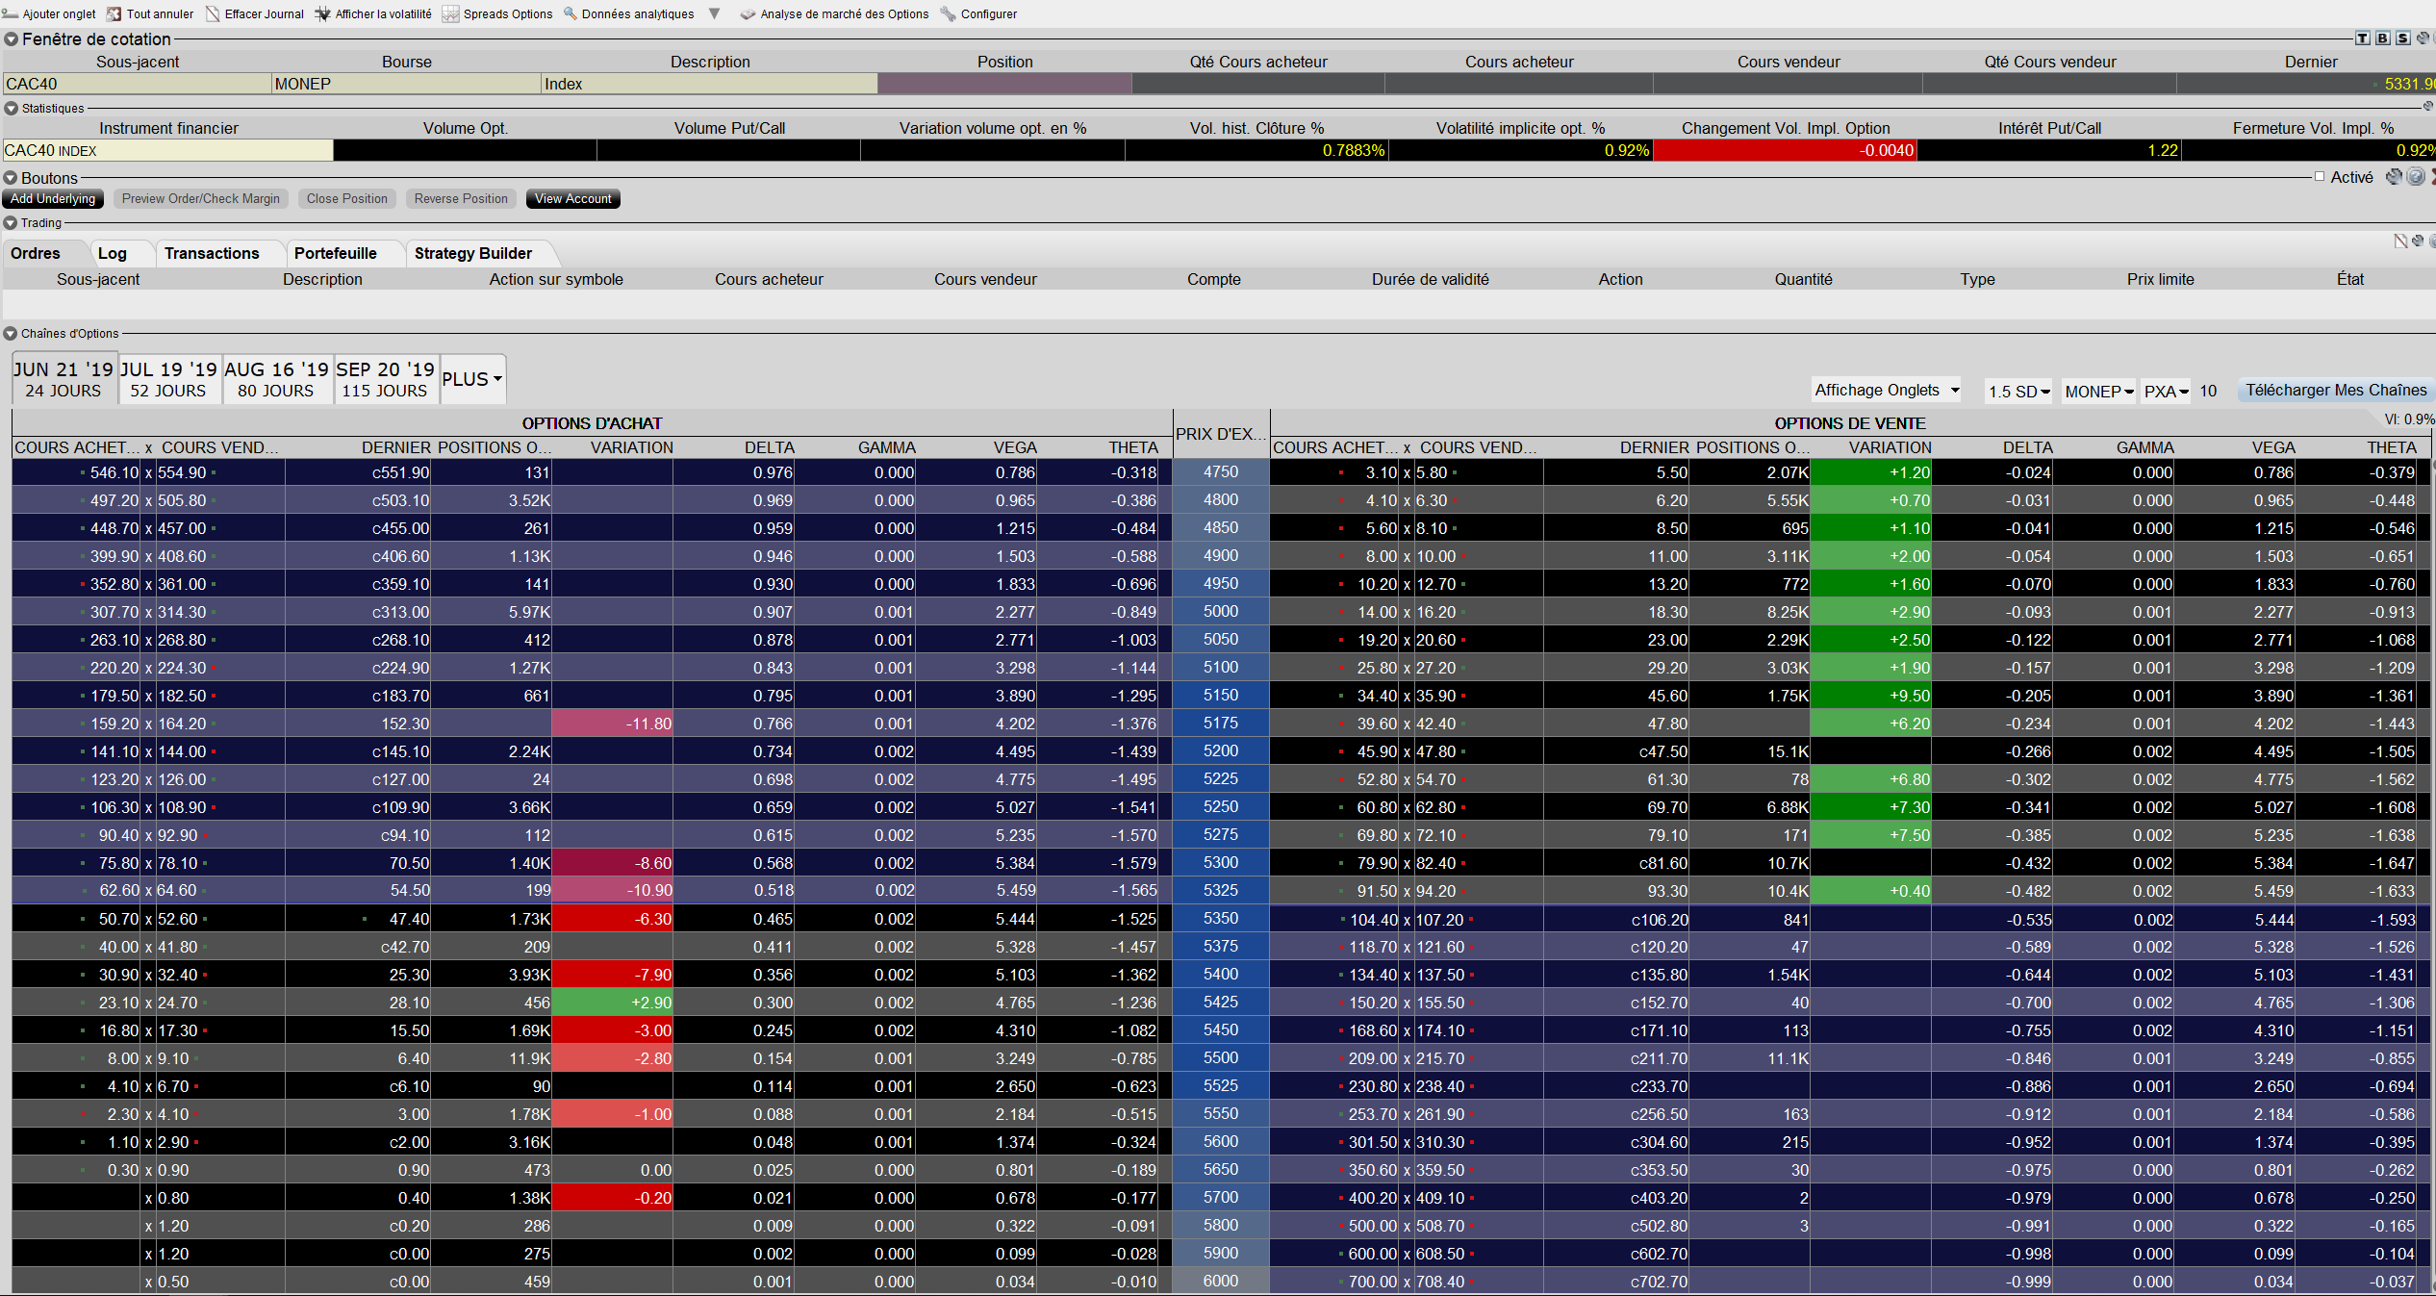Collapse the Chaînes d'Options section
This screenshot has height=1296, width=2436.
pos(11,334)
